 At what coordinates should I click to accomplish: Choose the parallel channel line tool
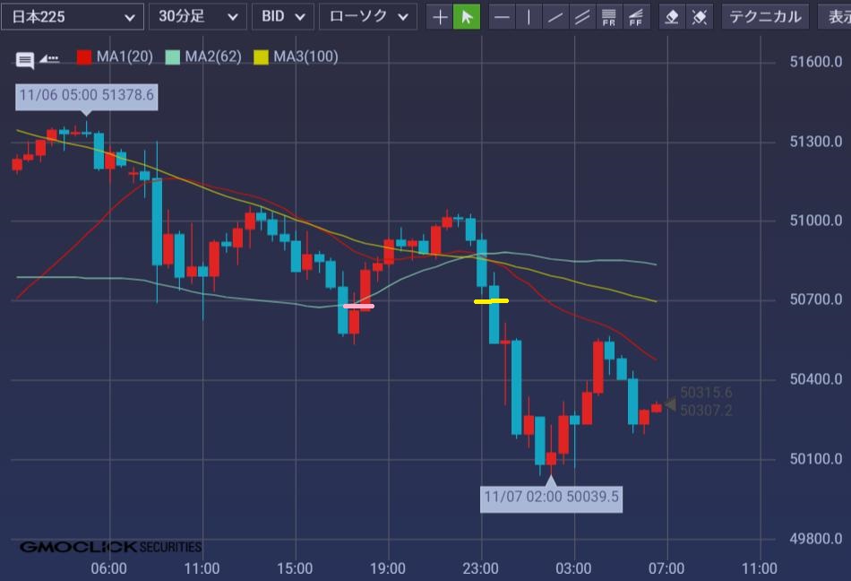(582, 17)
